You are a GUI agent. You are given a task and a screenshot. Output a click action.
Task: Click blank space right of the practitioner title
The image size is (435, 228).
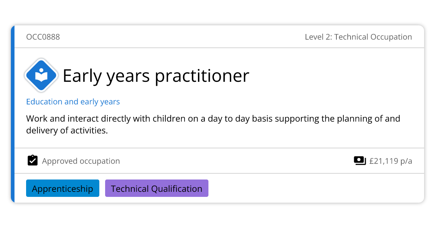333,76
